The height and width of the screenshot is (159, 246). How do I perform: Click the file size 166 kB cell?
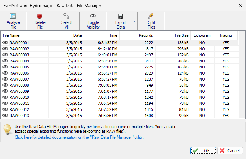click(183, 67)
